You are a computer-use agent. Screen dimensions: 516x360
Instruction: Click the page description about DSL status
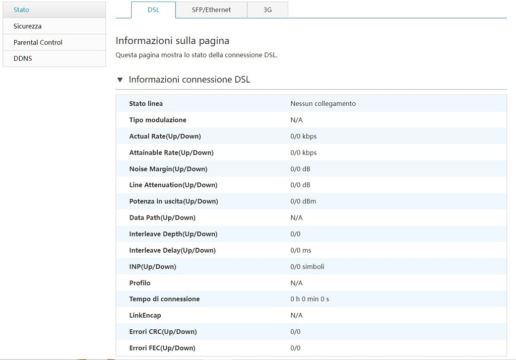(x=197, y=55)
